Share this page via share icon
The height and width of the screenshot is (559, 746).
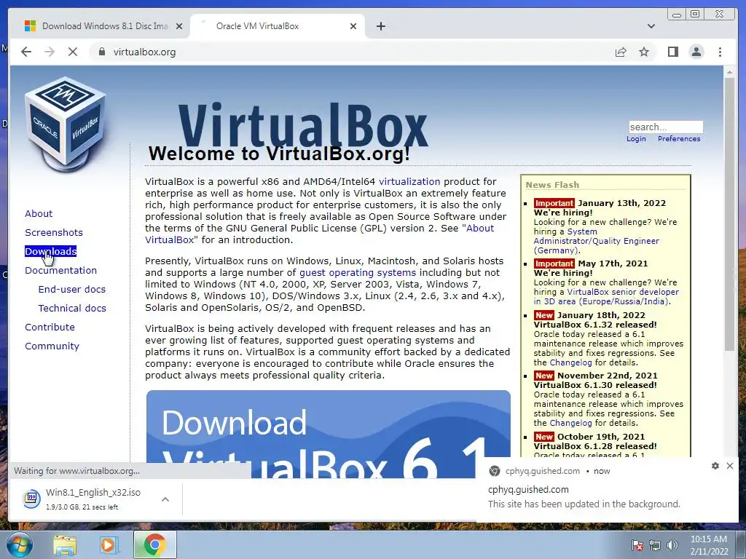(x=621, y=52)
